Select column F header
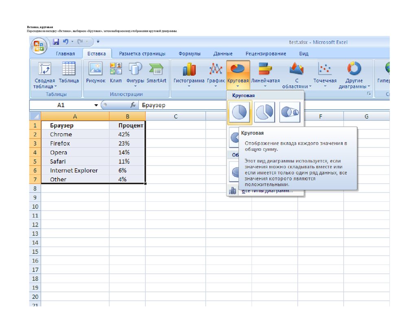The width and height of the screenshot is (417, 313). 320,116
